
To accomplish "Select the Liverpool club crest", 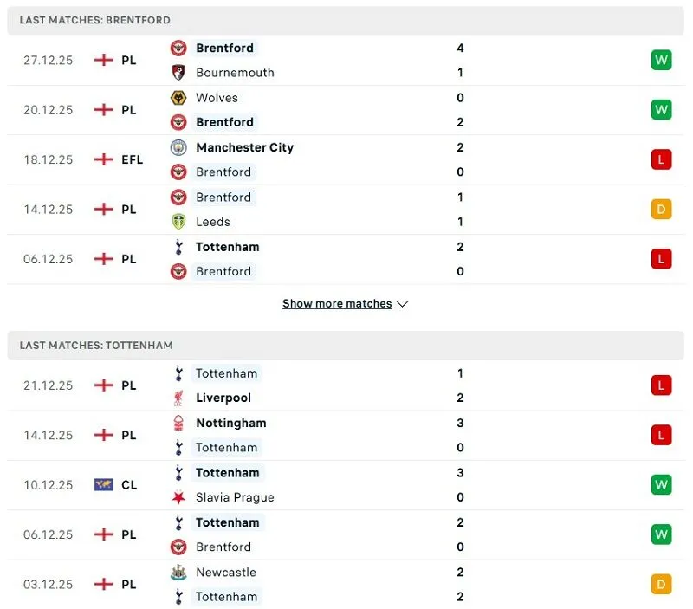I will point(178,398).
